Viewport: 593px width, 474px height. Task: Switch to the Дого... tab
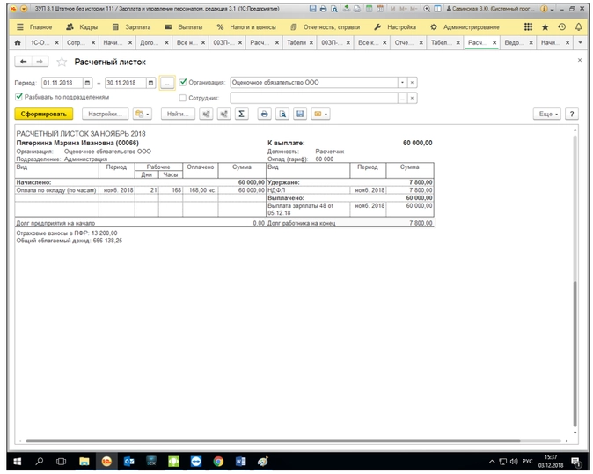(149, 43)
